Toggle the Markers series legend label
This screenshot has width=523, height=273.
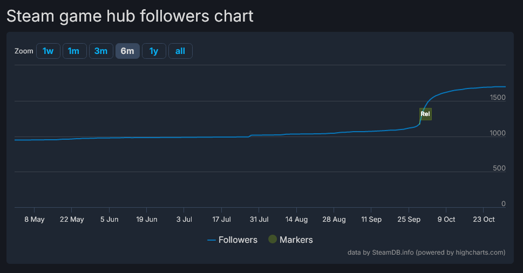tap(296, 240)
